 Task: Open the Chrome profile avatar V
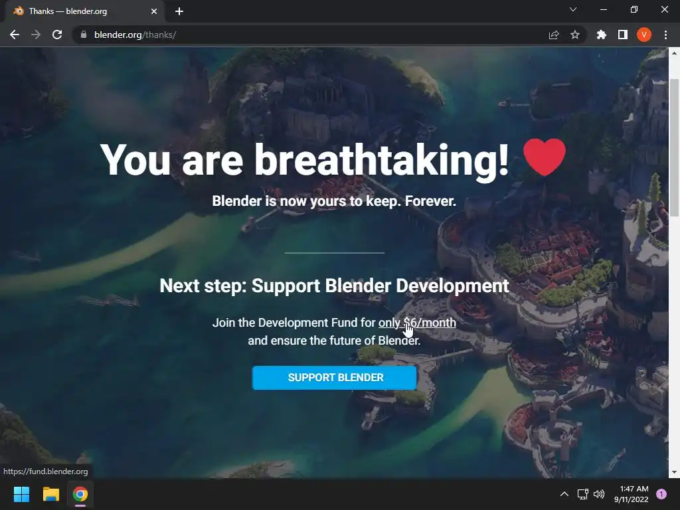coord(644,35)
